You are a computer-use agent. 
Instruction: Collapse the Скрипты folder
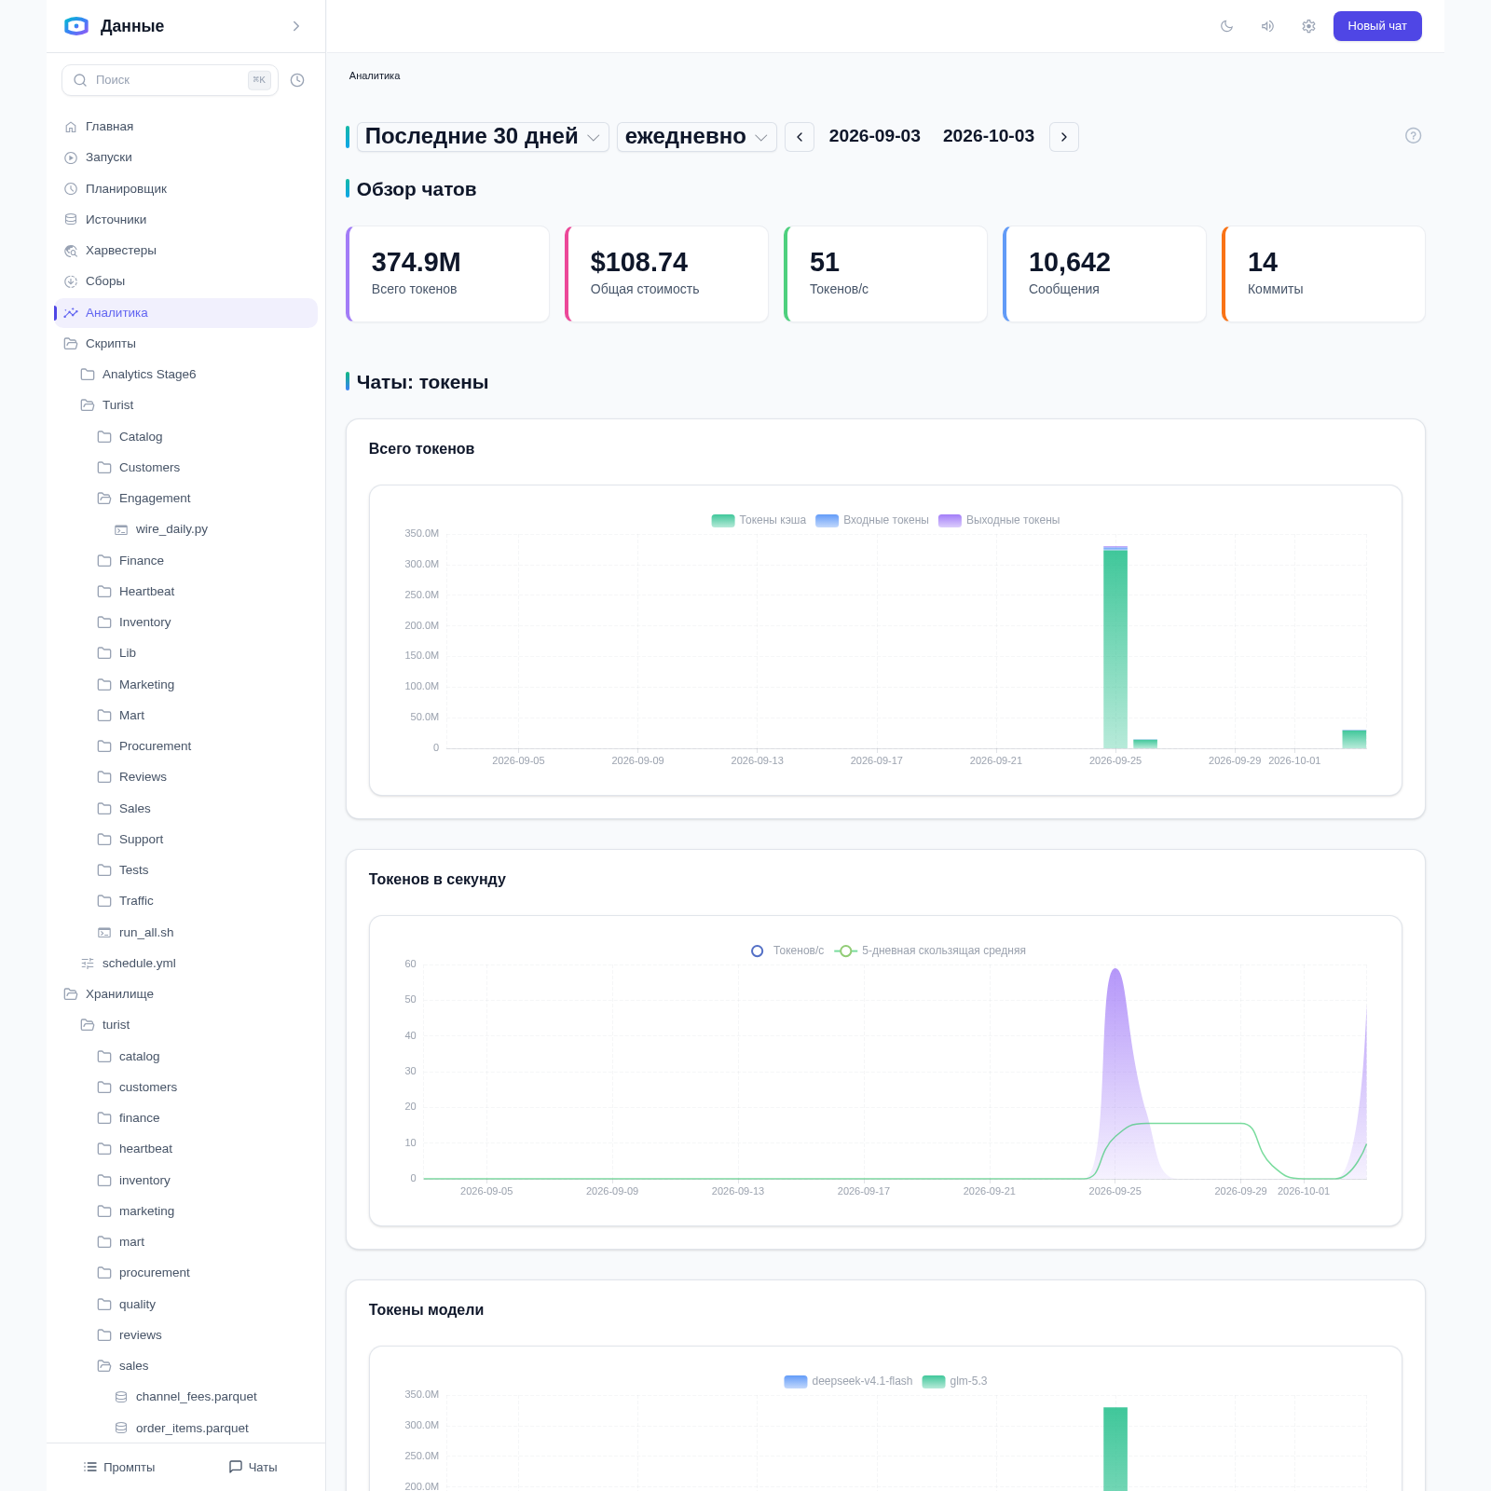(x=186, y=344)
